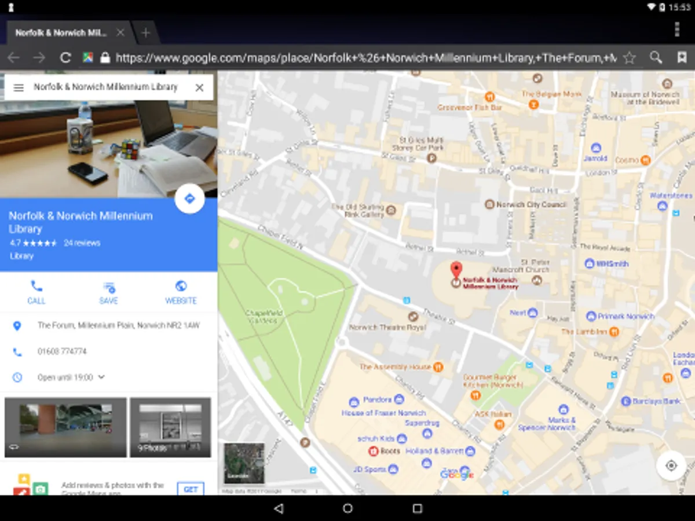The height and width of the screenshot is (521, 695).
Task: Call the library via CALL icon
Action: coord(36,292)
